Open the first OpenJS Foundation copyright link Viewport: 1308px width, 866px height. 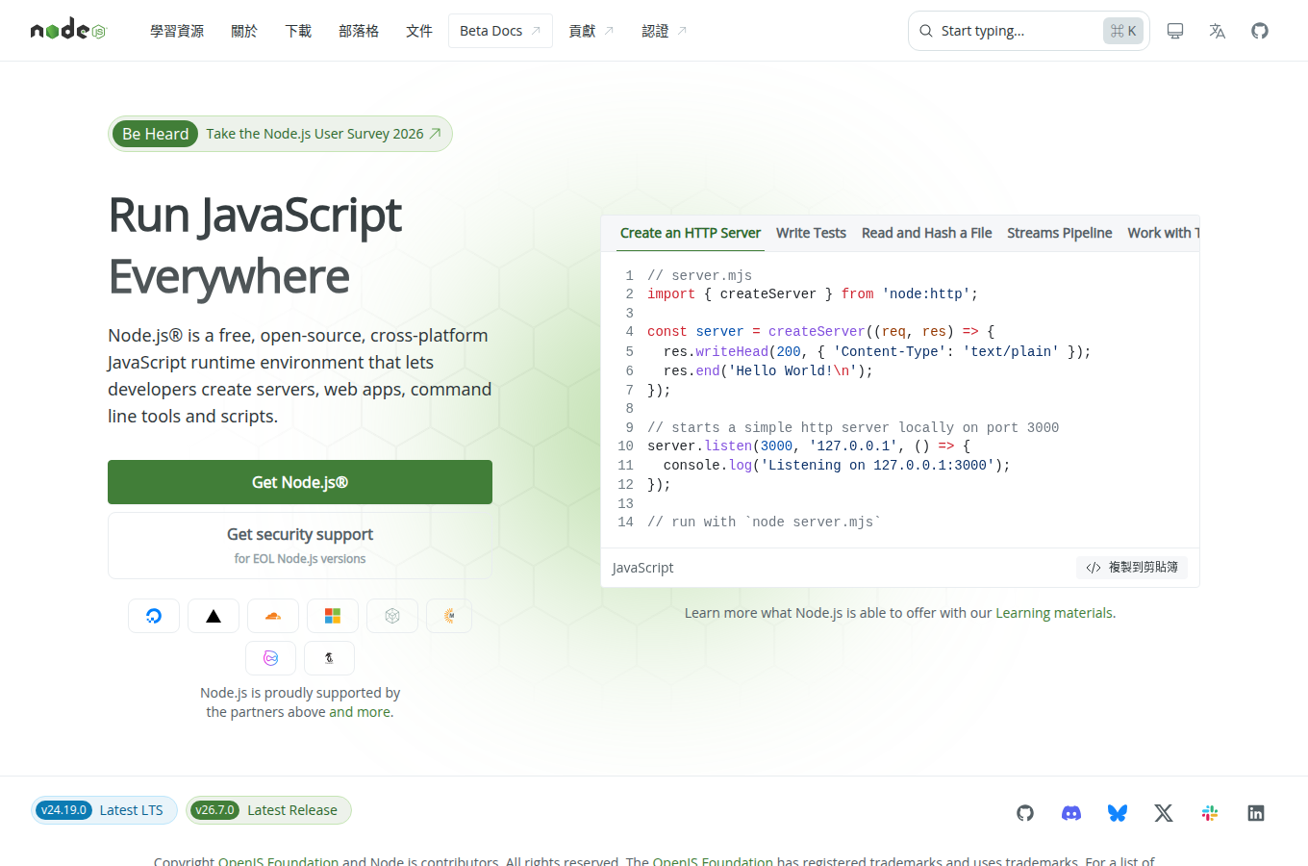pos(278,860)
